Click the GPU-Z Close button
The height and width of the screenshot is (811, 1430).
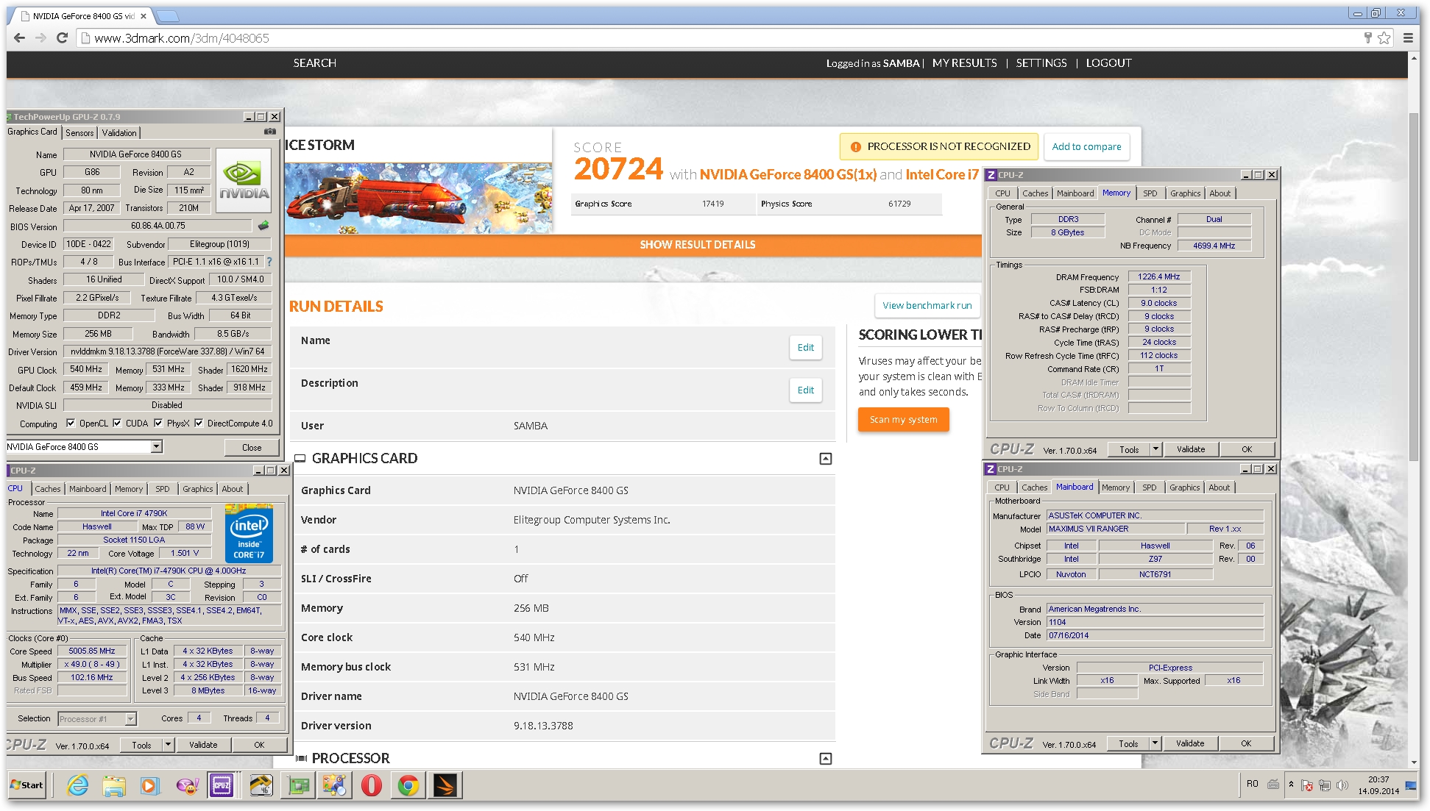pyautogui.click(x=252, y=447)
